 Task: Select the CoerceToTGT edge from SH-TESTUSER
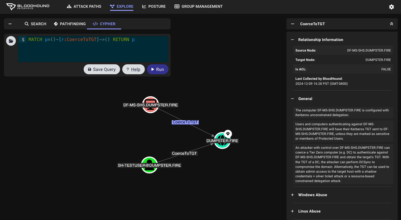[x=184, y=153]
